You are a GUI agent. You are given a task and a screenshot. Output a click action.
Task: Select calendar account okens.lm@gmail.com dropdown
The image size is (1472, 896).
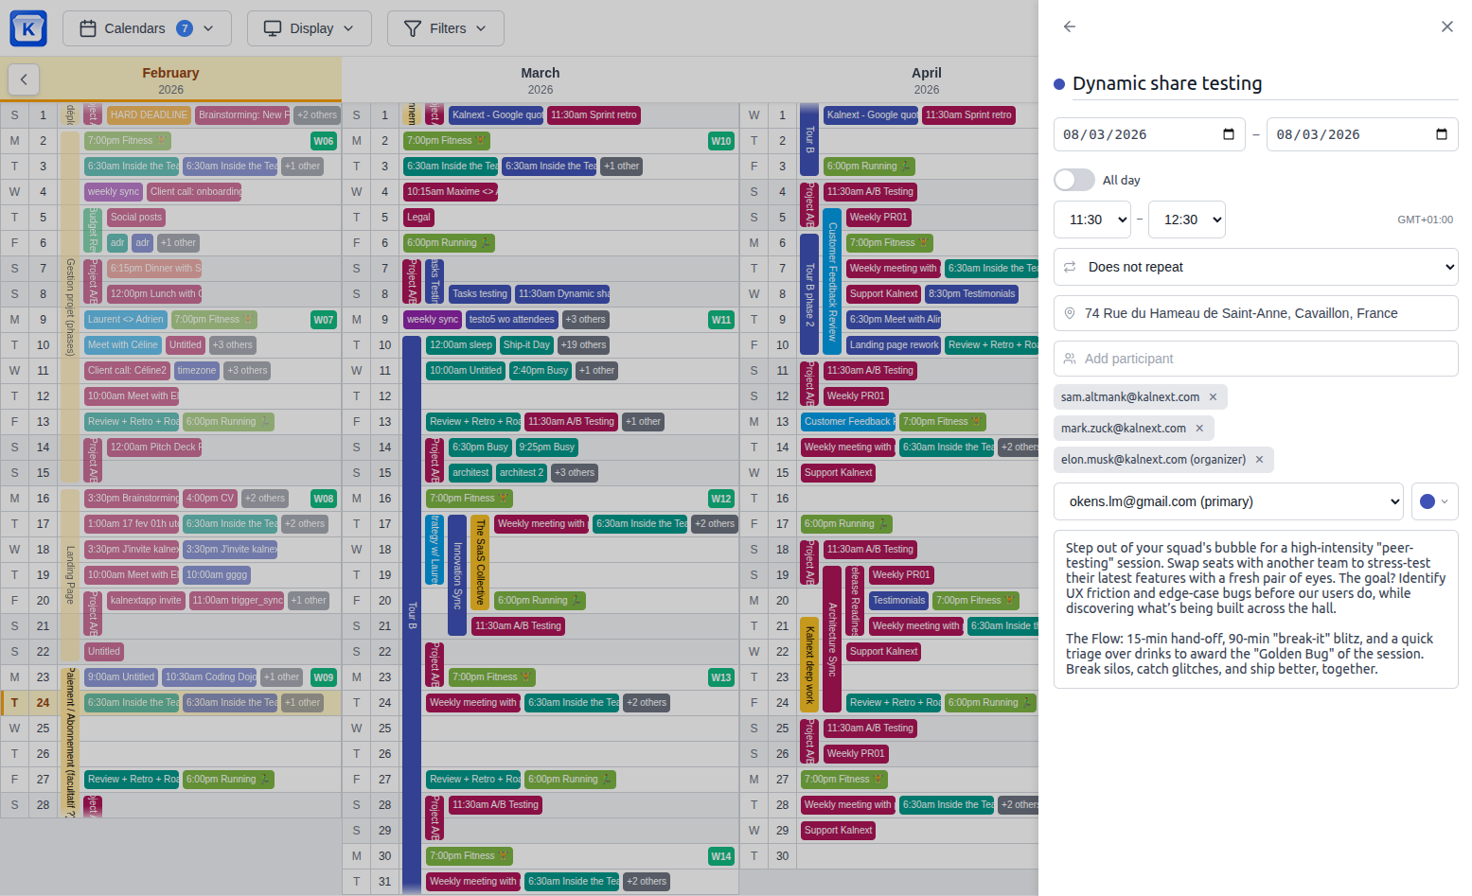1228,501
